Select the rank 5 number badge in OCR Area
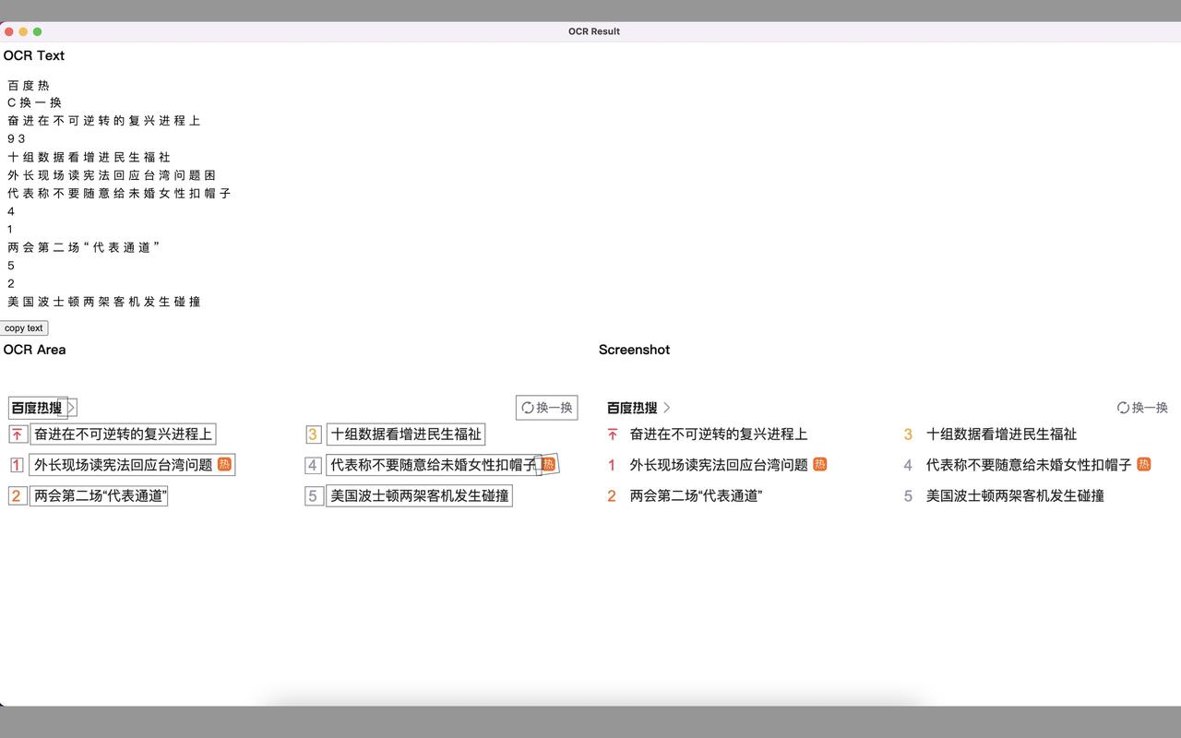This screenshot has width=1181, height=738. pyautogui.click(x=313, y=495)
